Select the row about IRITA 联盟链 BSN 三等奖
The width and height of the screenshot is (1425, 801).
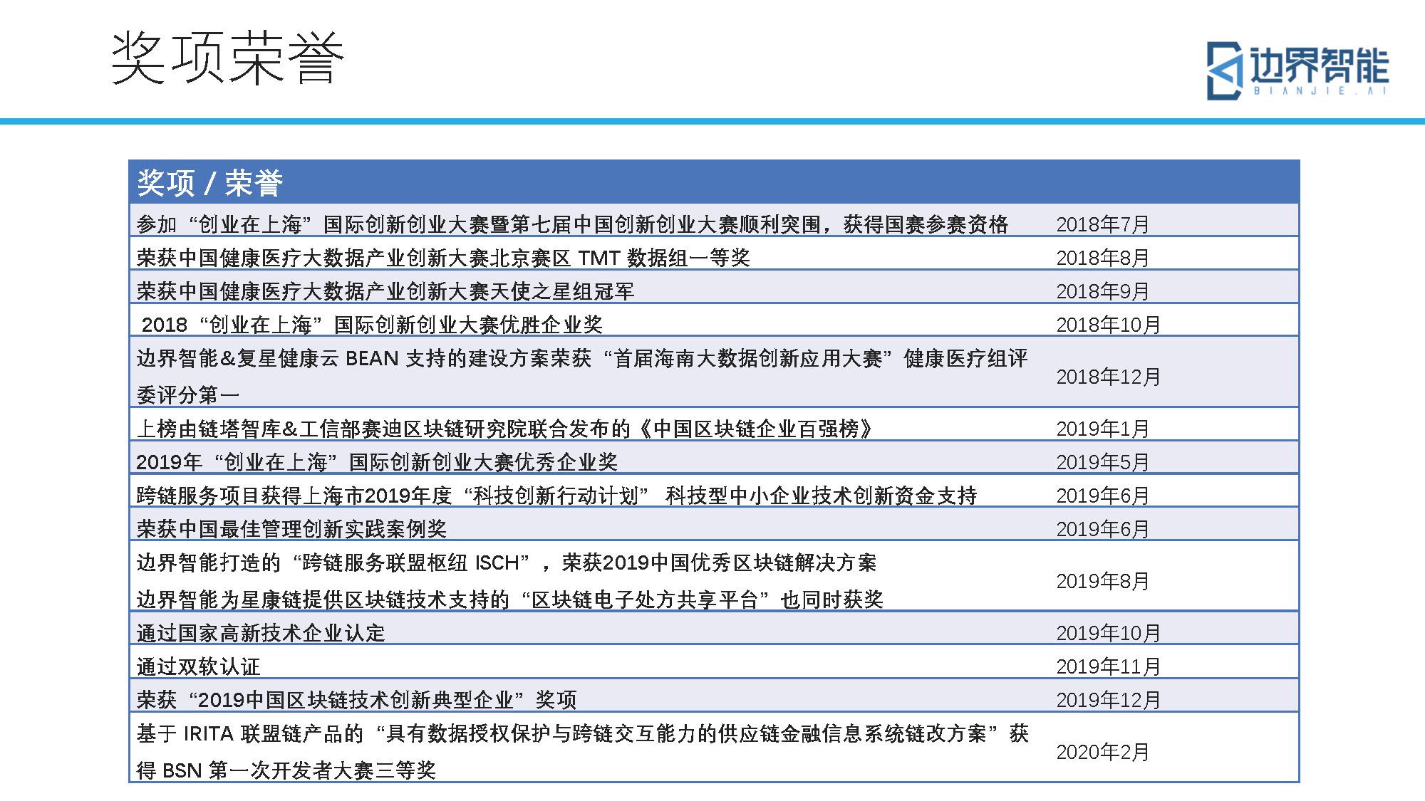pyautogui.click(x=714, y=748)
